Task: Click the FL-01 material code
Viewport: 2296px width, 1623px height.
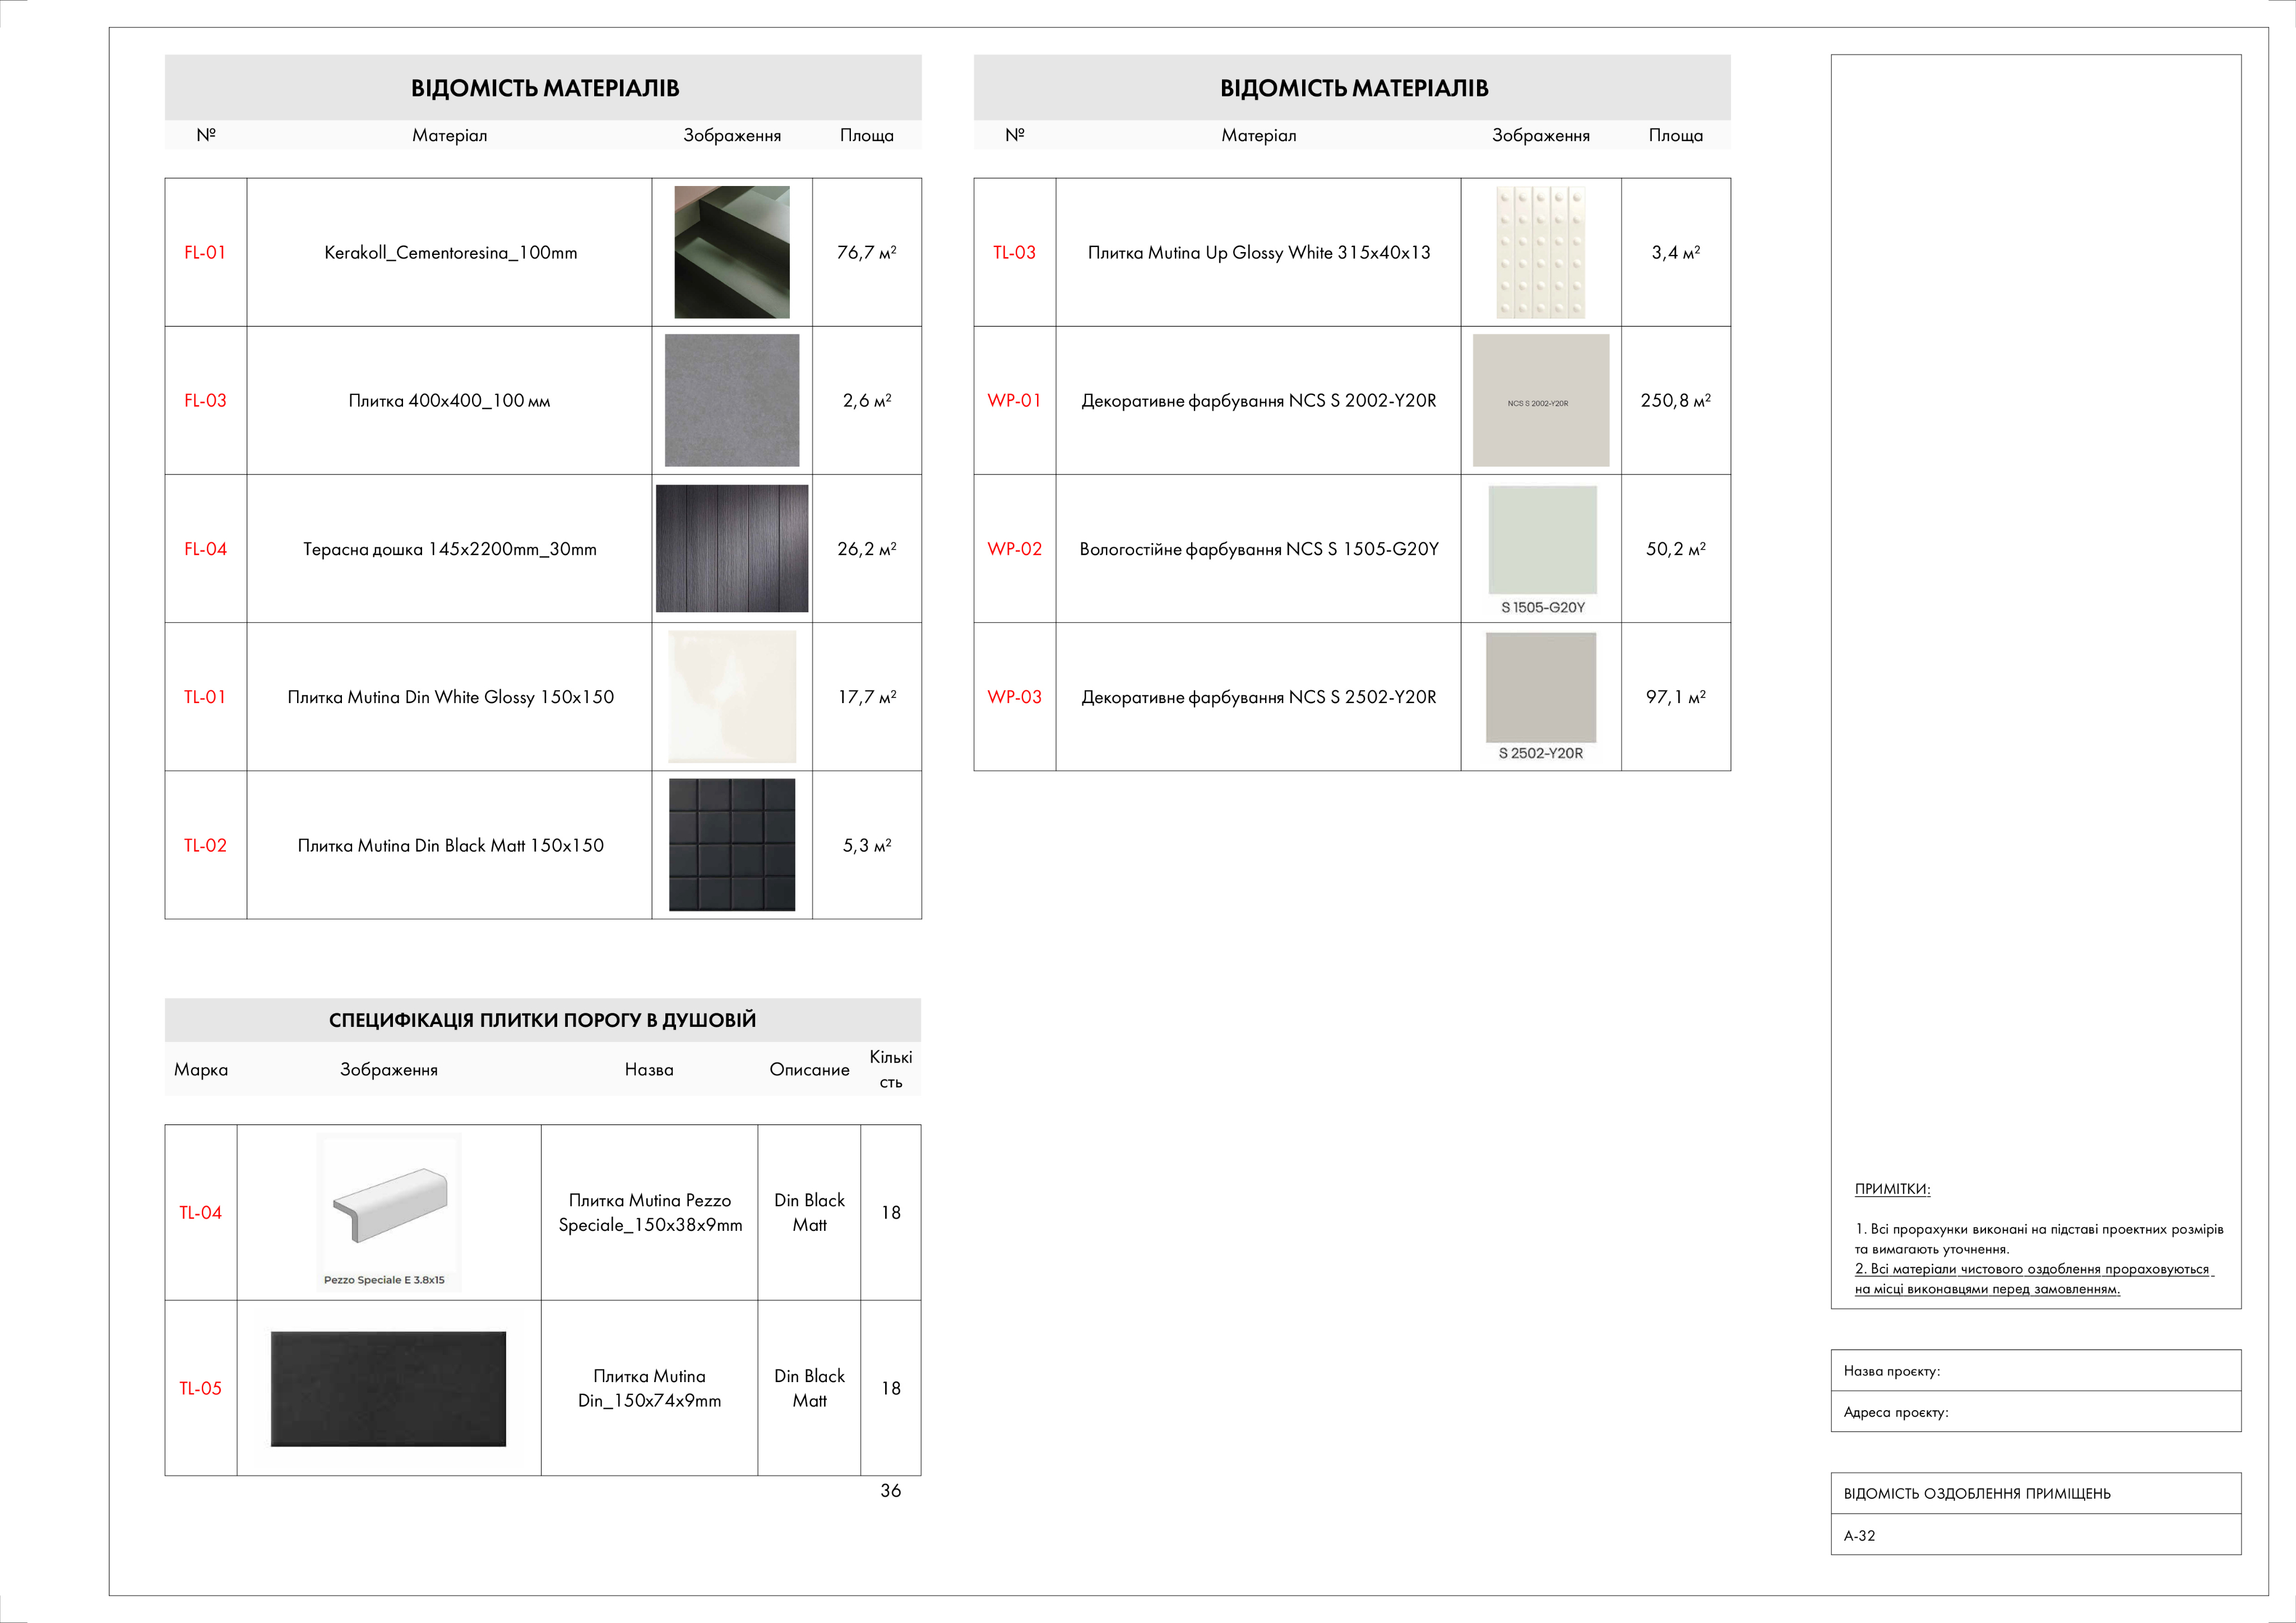Action: [x=205, y=253]
